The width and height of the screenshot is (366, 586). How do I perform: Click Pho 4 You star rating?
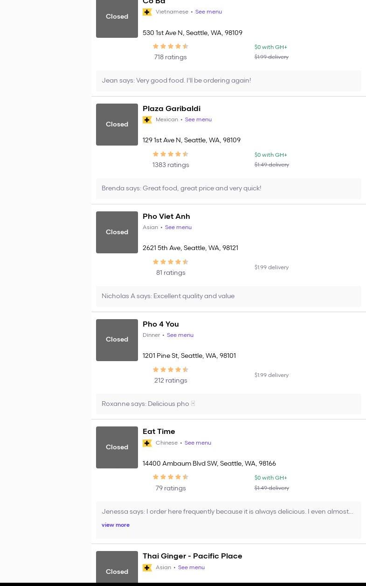point(171,370)
